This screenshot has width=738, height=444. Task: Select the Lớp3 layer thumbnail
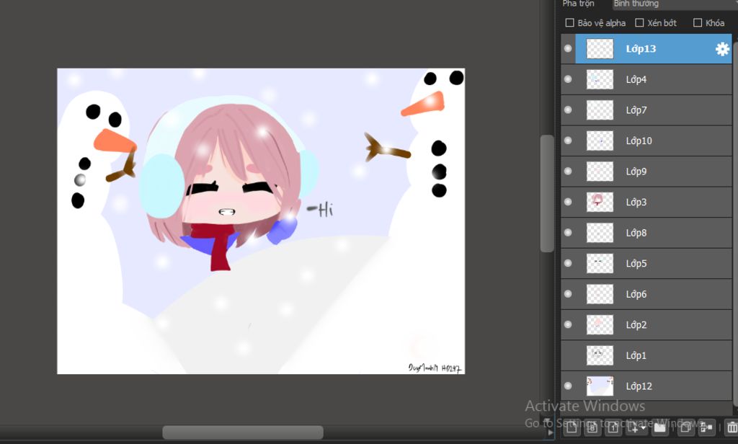[x=600, y=202]
